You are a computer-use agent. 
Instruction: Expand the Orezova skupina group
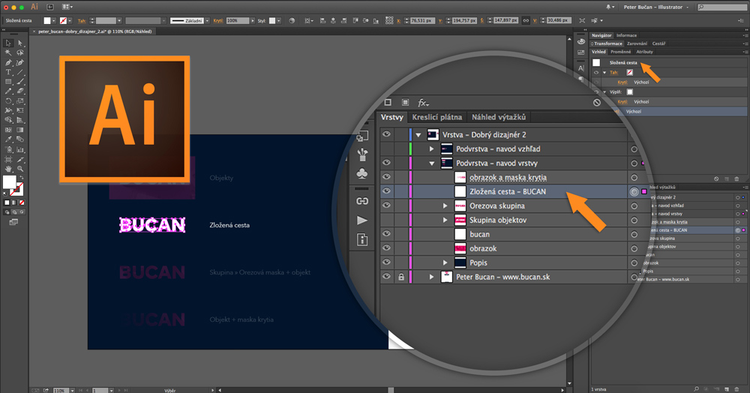point(445,205)
